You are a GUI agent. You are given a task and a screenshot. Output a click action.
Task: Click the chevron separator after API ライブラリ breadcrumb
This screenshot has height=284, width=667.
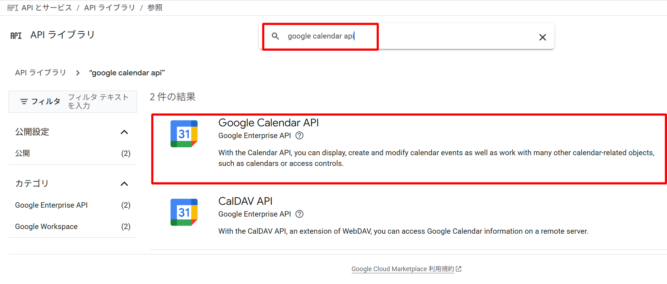coord(78,73)
